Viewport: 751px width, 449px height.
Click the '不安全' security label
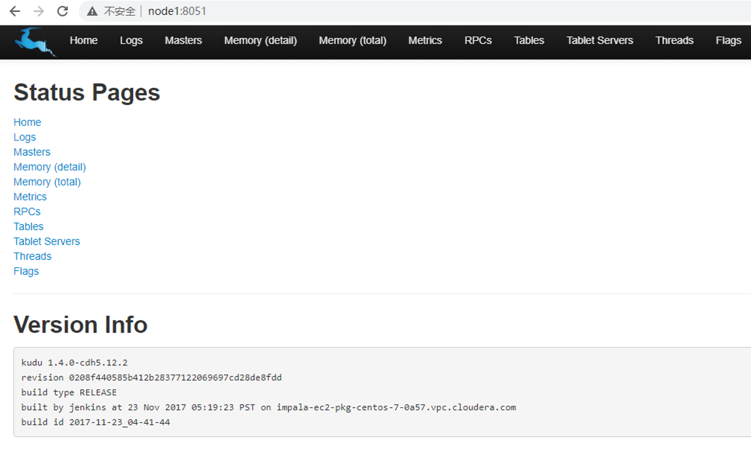coord(119,11)
